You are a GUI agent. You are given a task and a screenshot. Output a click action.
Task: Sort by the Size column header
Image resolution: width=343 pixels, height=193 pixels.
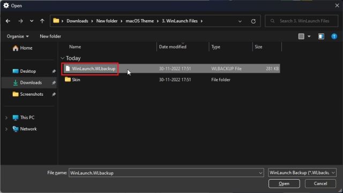click(x=258, y=47)
